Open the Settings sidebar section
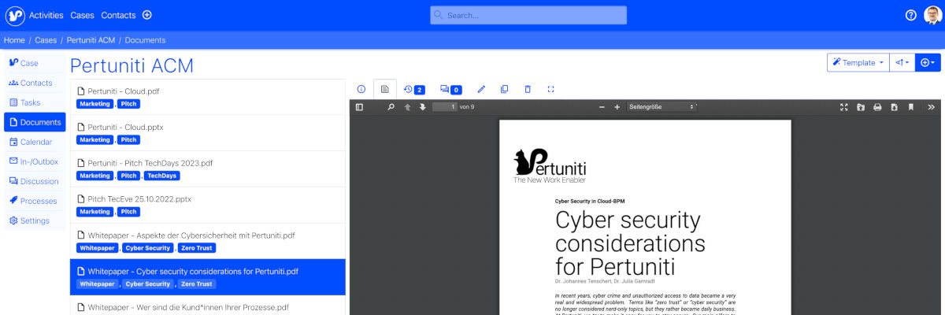Screen dimensions: 945x315 [x=35, y=220]
